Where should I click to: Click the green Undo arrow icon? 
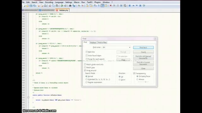(62, 6)
